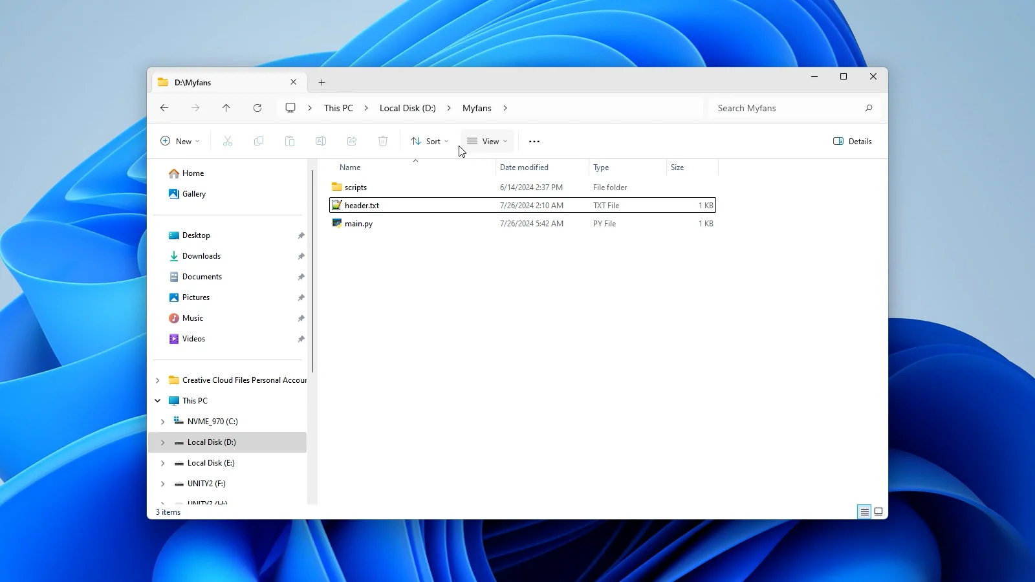Screen dimensions: 1035x582
Task: Click the Paste icon
Action: click(x=290, y=141)
